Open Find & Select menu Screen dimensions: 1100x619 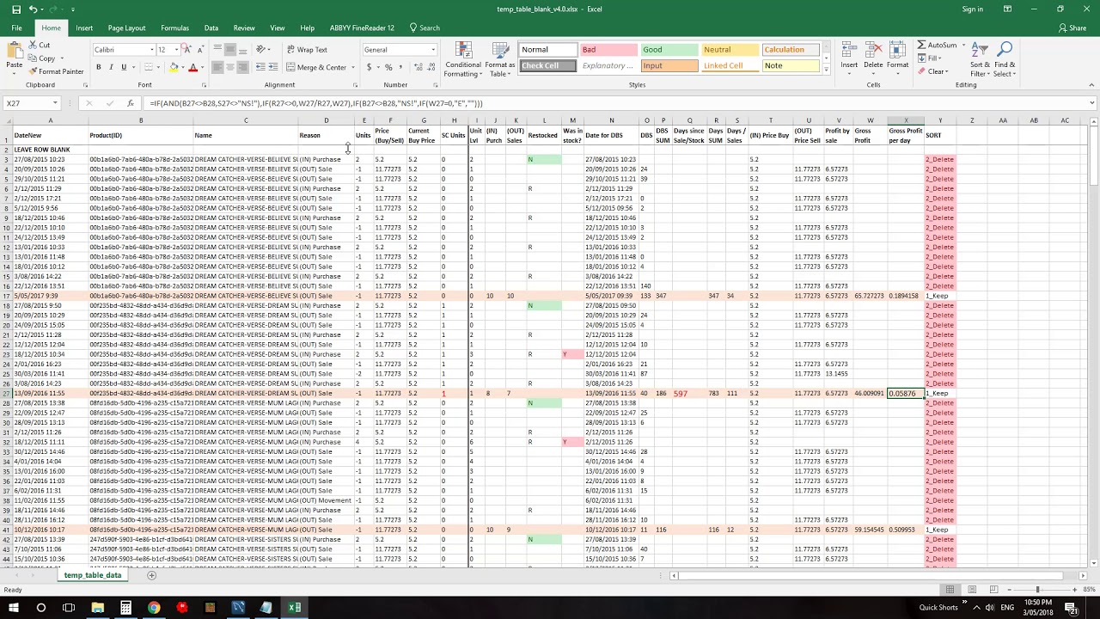tap(1005, 58)
